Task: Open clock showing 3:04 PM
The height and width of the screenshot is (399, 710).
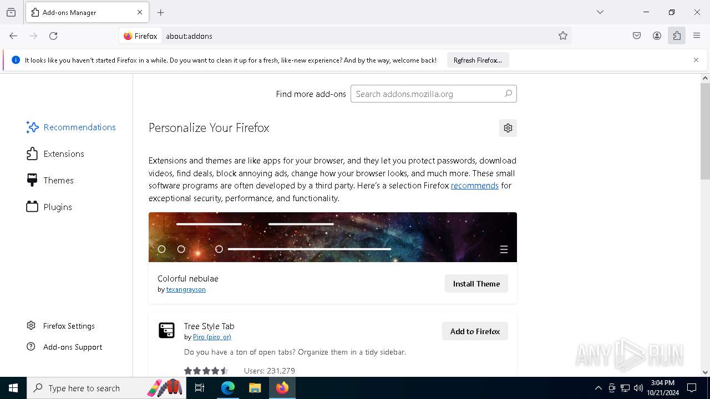Action: pos(663,388)
